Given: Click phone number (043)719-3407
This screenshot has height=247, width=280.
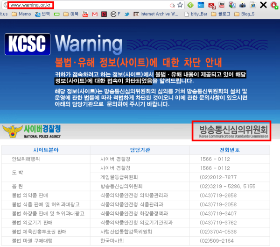Looking at the screenshot, I should click(x=218, y=213).
